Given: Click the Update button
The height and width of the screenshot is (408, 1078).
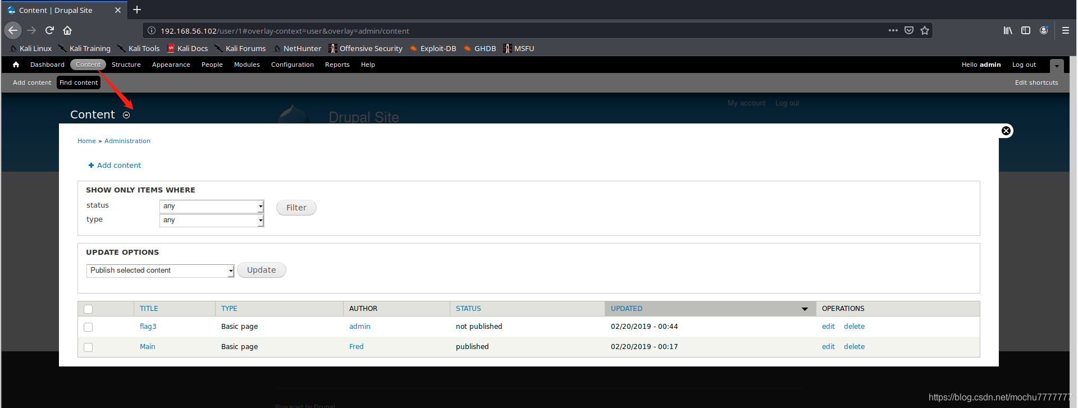Looking at the screenshot, I should point(262,270).
